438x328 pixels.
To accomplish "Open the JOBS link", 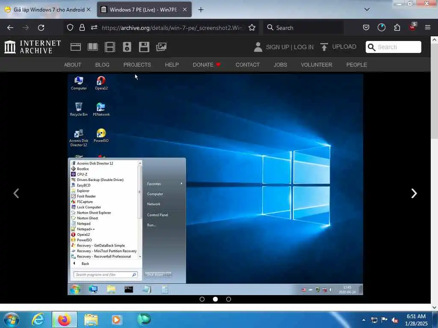I will coord(280,65).
